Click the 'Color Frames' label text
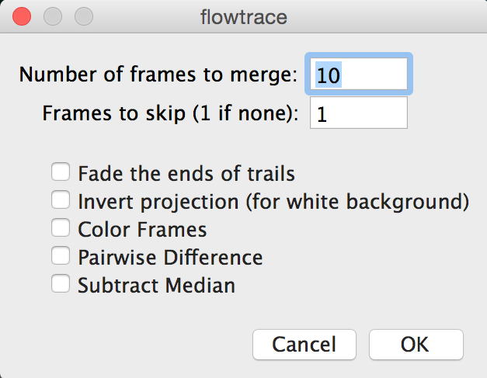Viewport: 487px width, 378px height. [x=142, y=229]
